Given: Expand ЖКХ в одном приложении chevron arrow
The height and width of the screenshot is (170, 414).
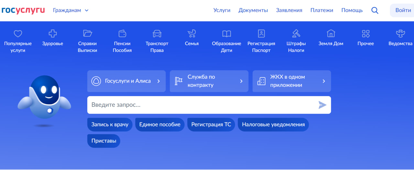Looking at the screenshot, I should pyautogui.click(x=324, y=81).
